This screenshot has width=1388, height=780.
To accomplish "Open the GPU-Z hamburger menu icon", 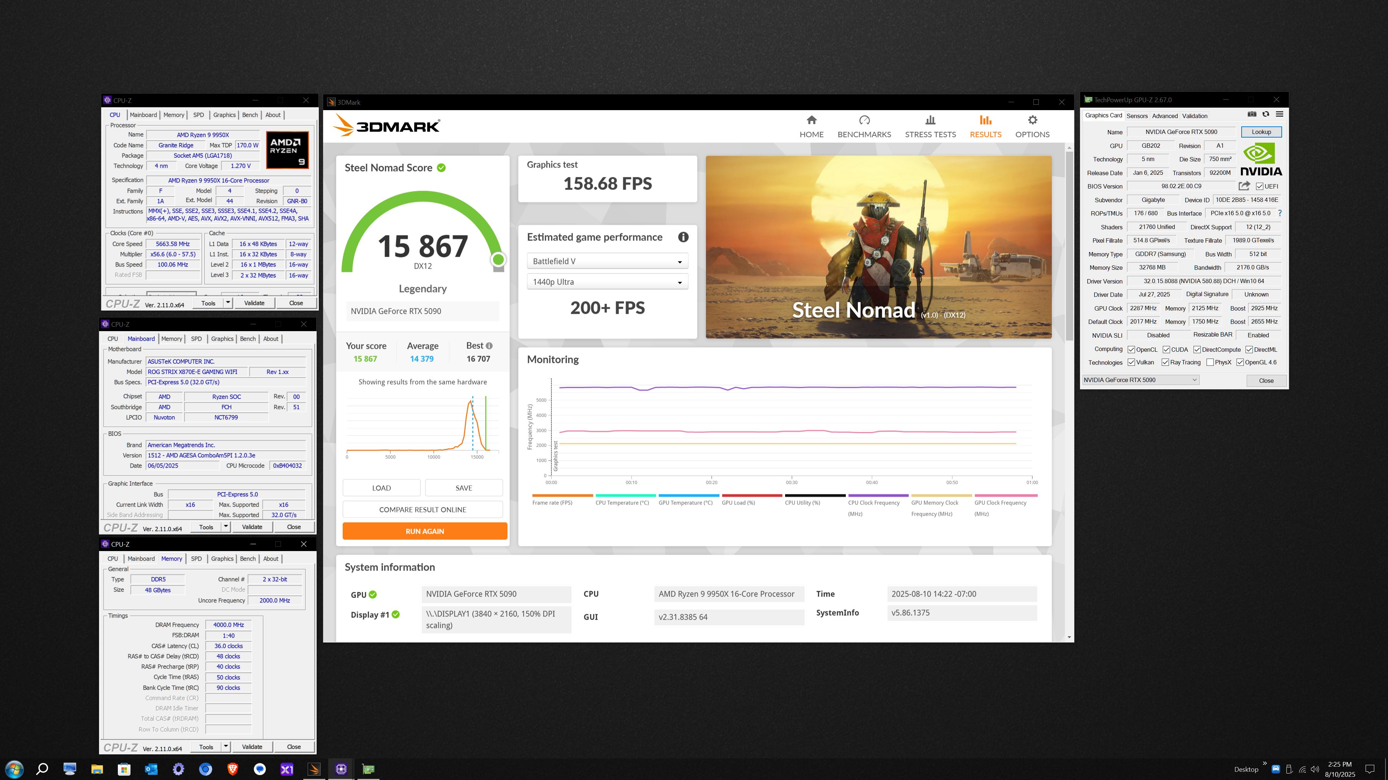I will tap(1279, 114).
